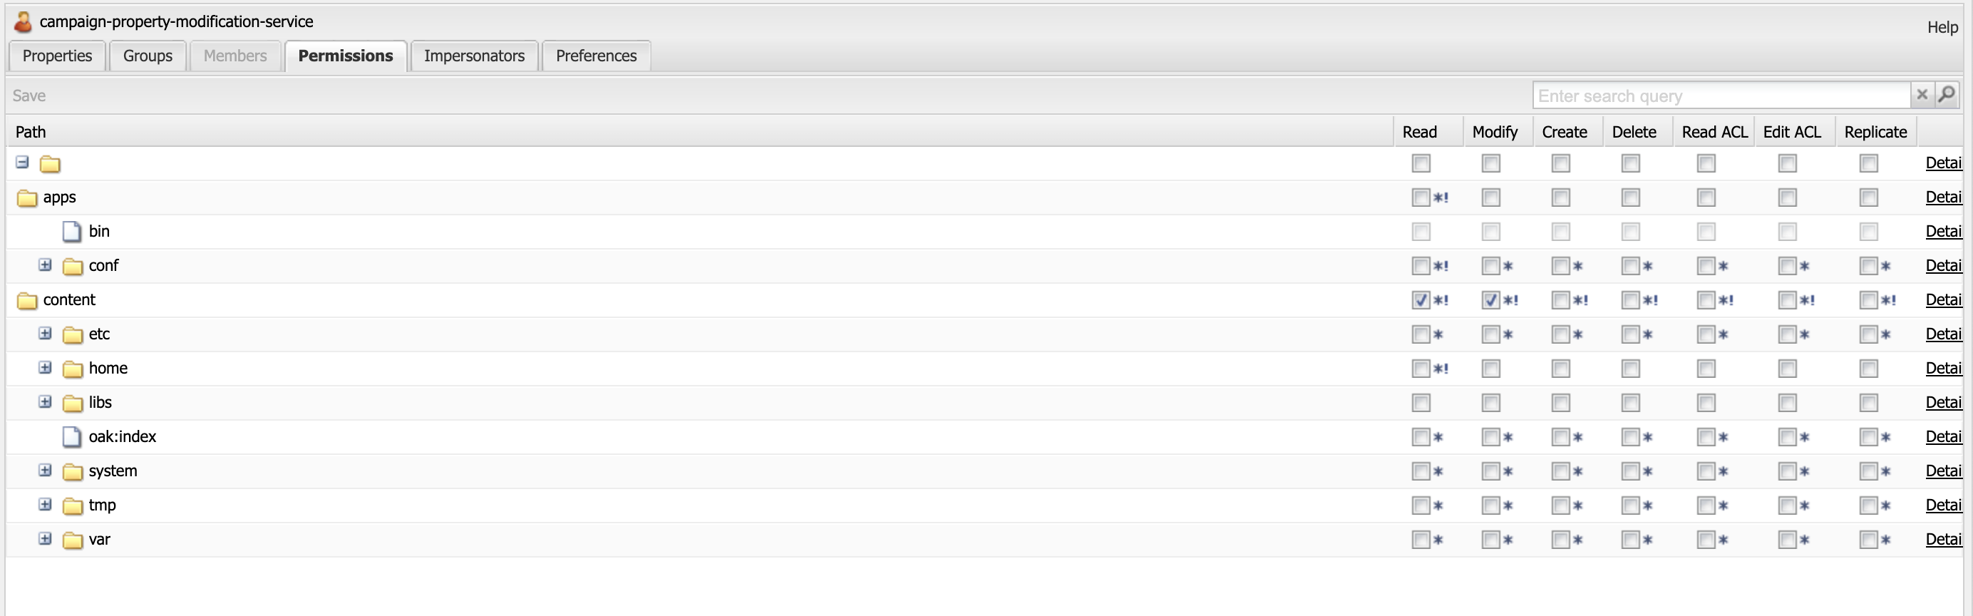The image size is (1973, 616).
Task: Select the apps folder icon
Action: [x=27, y=197]
